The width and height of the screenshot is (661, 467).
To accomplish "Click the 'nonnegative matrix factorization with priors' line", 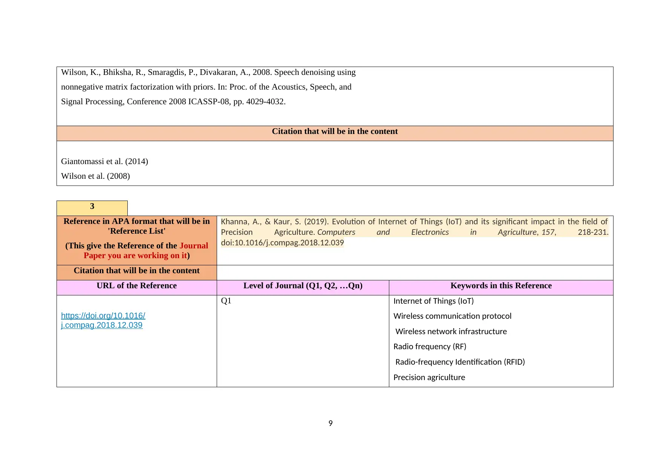I will click(206, 87).
